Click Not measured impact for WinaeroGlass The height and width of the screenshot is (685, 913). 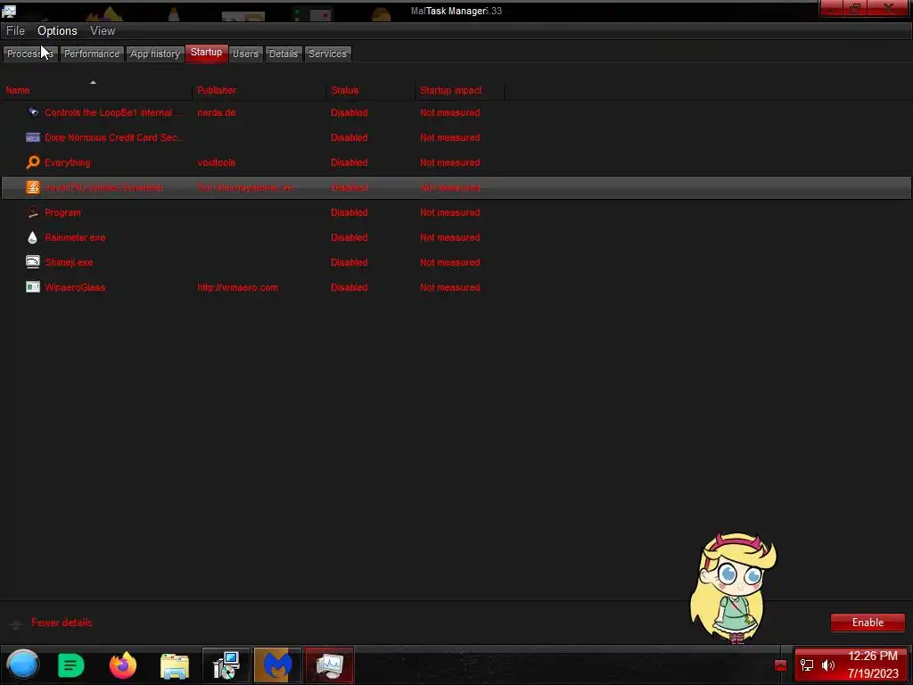[x=450, y=287]
